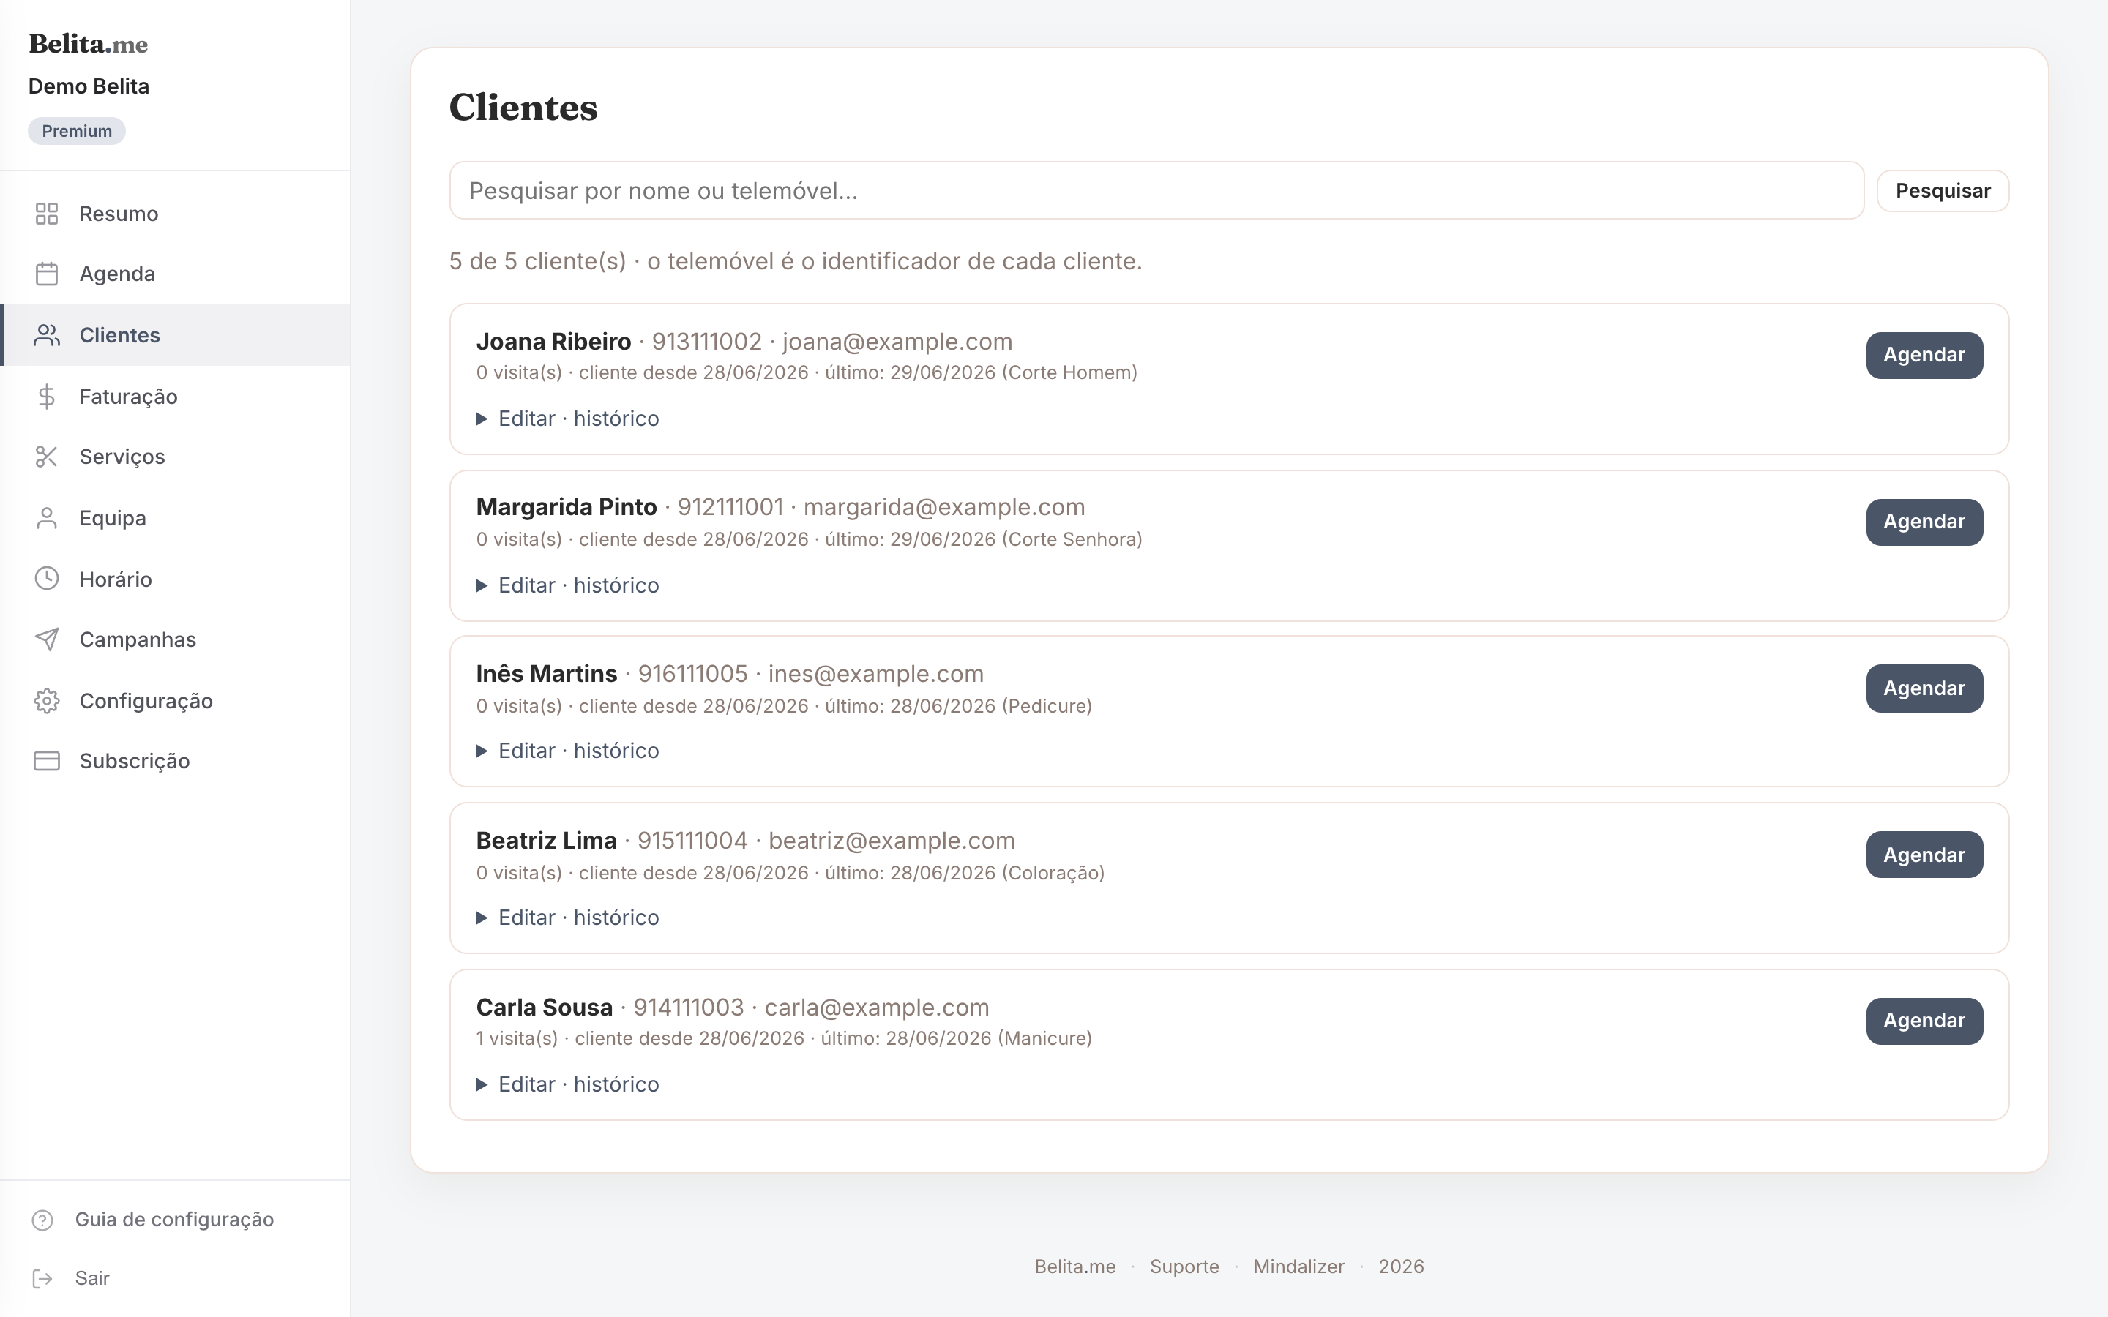Click email joana@example.com

[897, 342]
